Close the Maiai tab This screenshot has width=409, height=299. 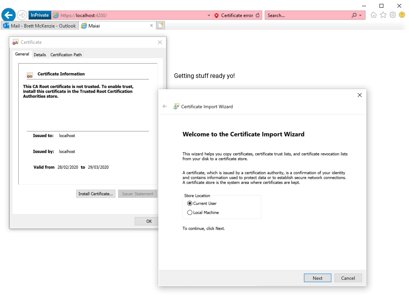[x=151, y=26]
